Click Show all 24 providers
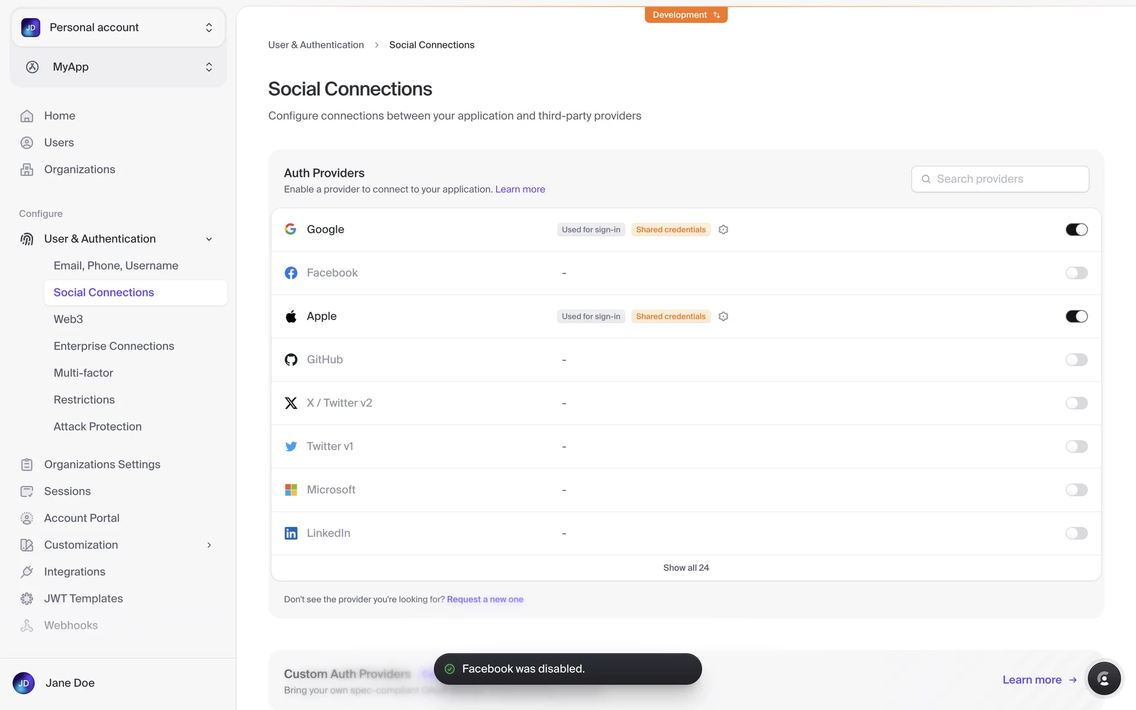The width and height of the screenshot is (1136, 710). (x=686, y=568)
